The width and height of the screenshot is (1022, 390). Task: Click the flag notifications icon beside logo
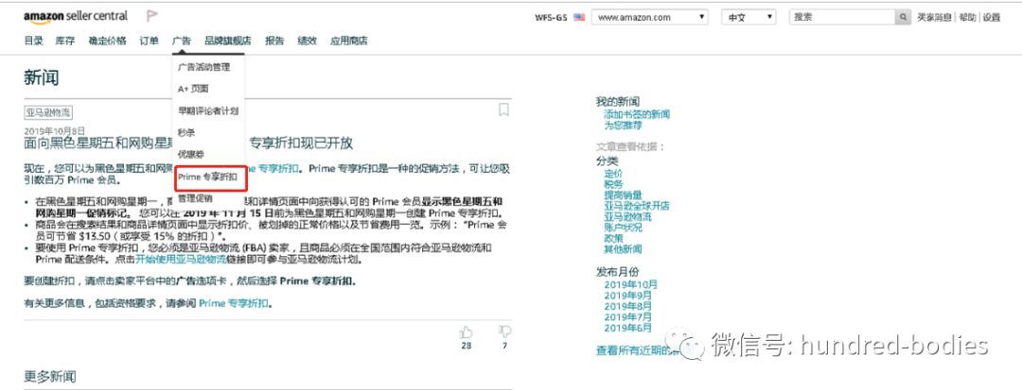[151, 16]
